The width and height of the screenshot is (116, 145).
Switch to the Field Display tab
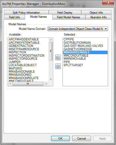coord(65,12)
